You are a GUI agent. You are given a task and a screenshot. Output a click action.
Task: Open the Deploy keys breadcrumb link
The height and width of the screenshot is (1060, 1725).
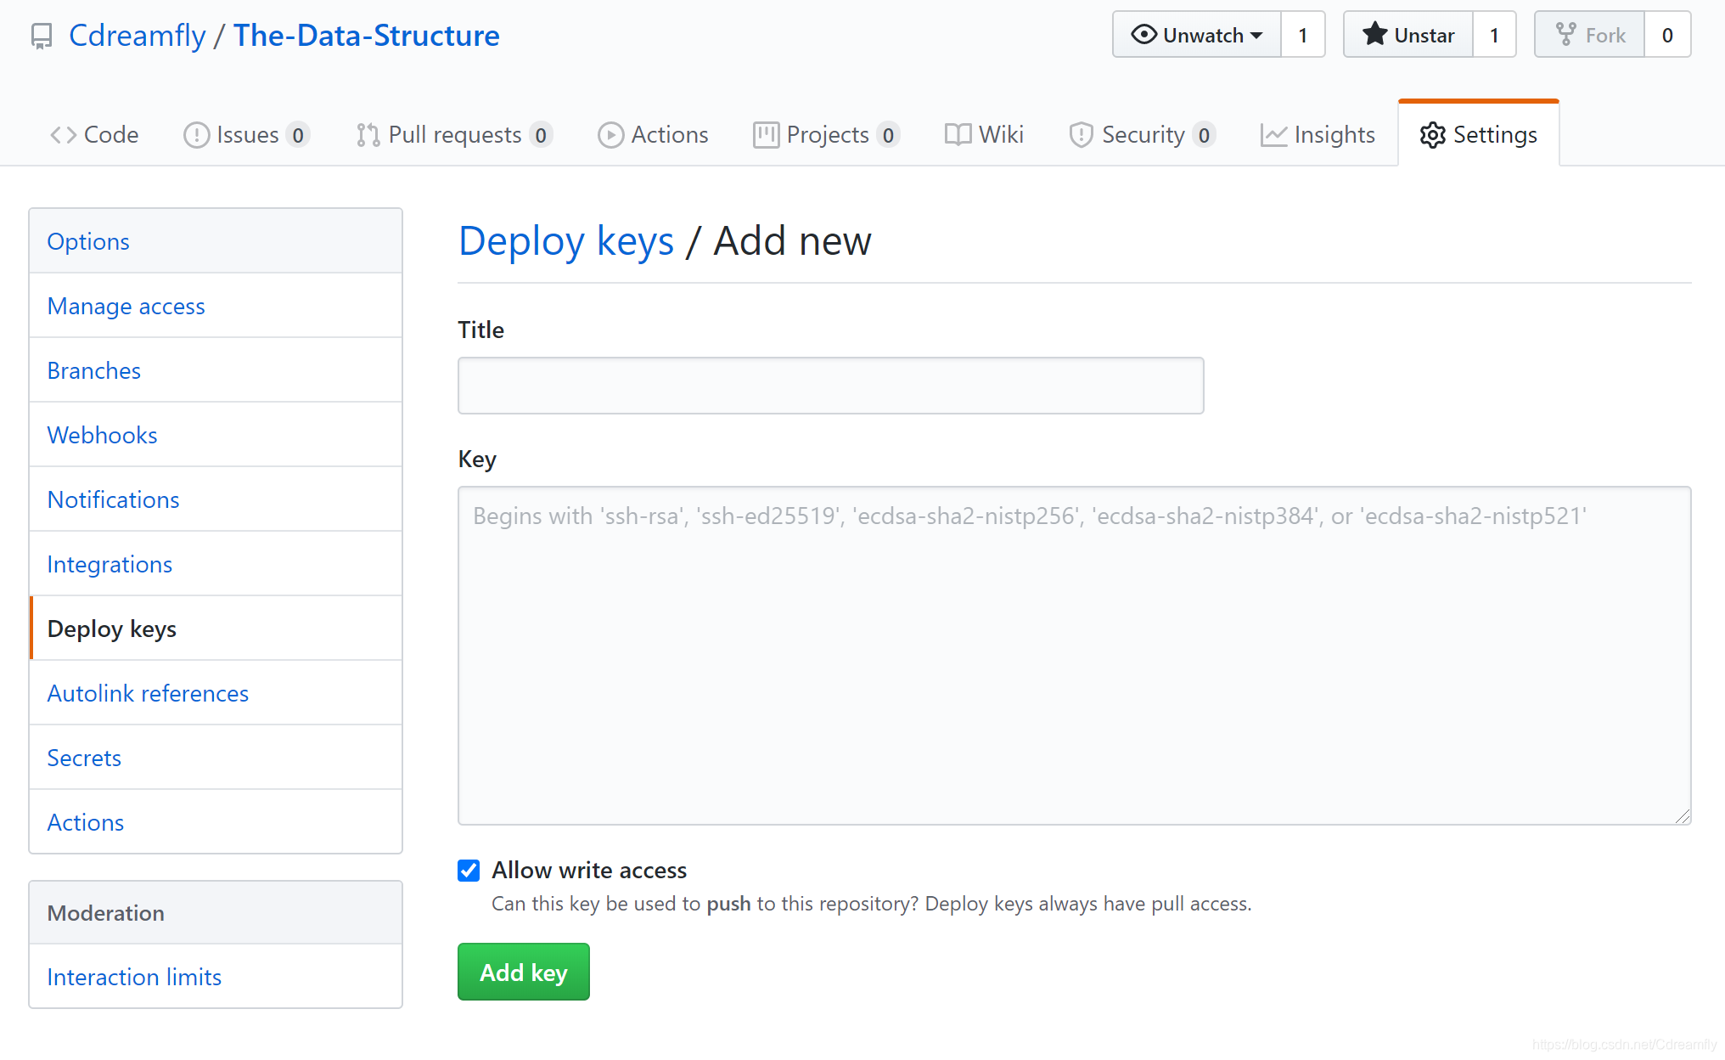pyautogui.click(x=566, y=241)
